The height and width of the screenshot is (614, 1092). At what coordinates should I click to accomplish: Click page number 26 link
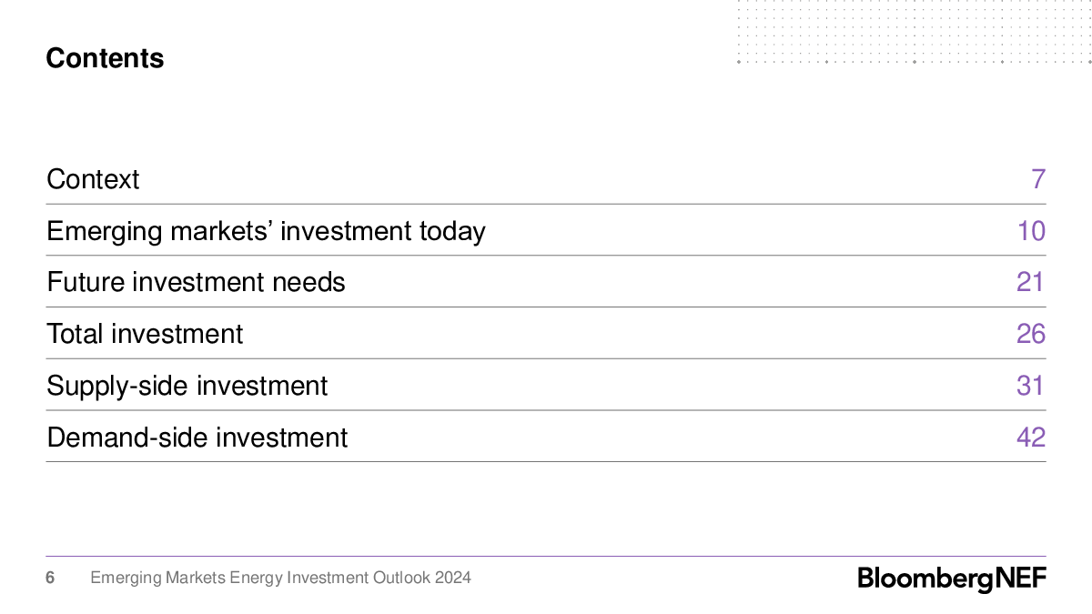(1031, 334)
